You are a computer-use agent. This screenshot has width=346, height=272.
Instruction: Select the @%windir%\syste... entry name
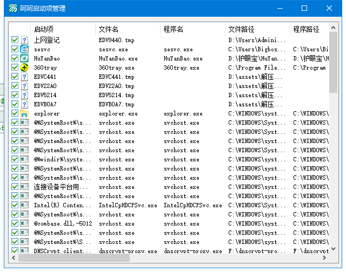(x=62, y=159)
